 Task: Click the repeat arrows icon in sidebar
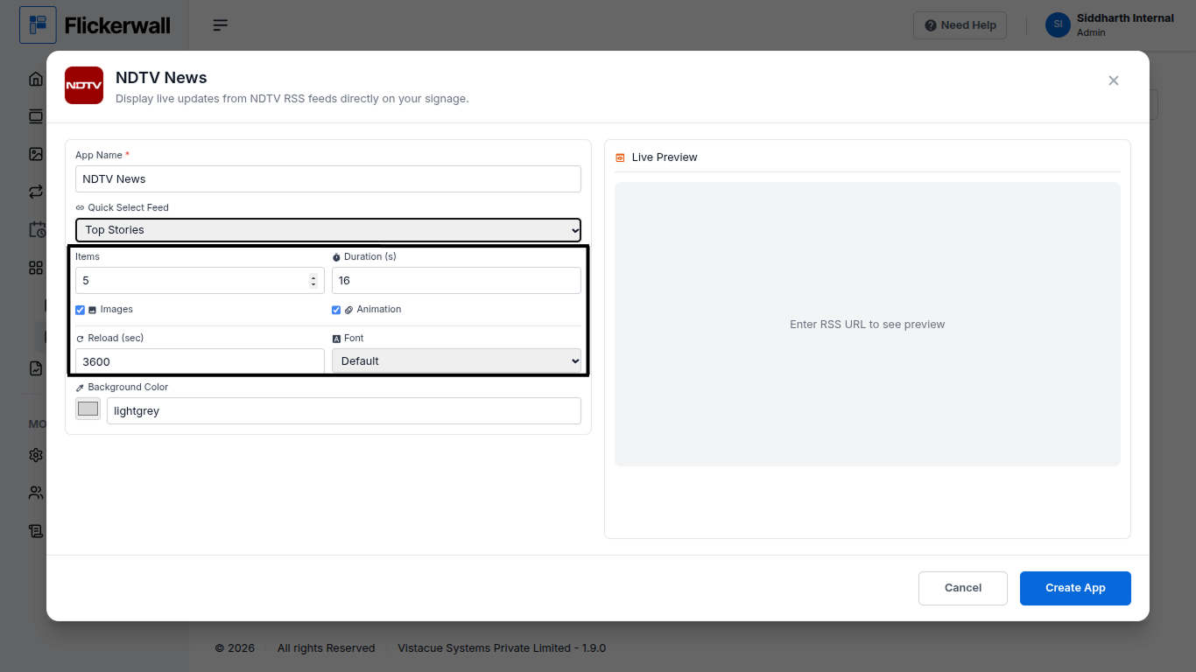point(36,192)
